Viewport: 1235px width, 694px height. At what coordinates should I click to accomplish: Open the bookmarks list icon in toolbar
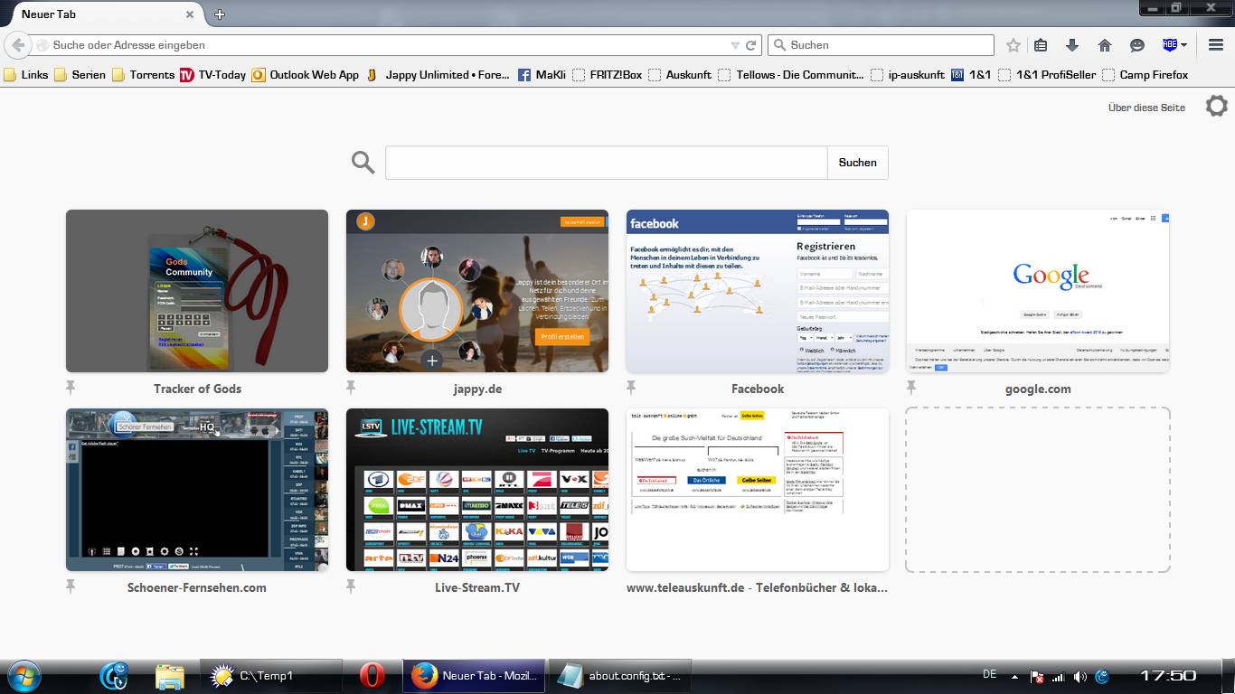tap(1041, 45)
